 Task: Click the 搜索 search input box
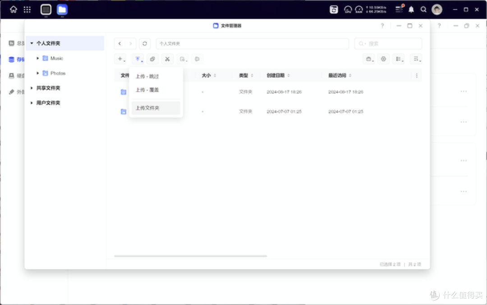click(388, 43)
